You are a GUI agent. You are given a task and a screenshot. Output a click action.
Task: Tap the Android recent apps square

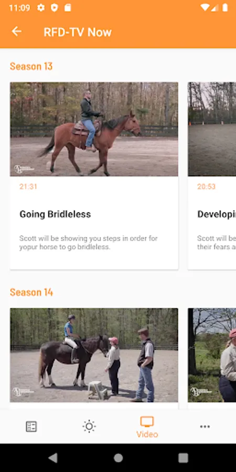point(183,458)
